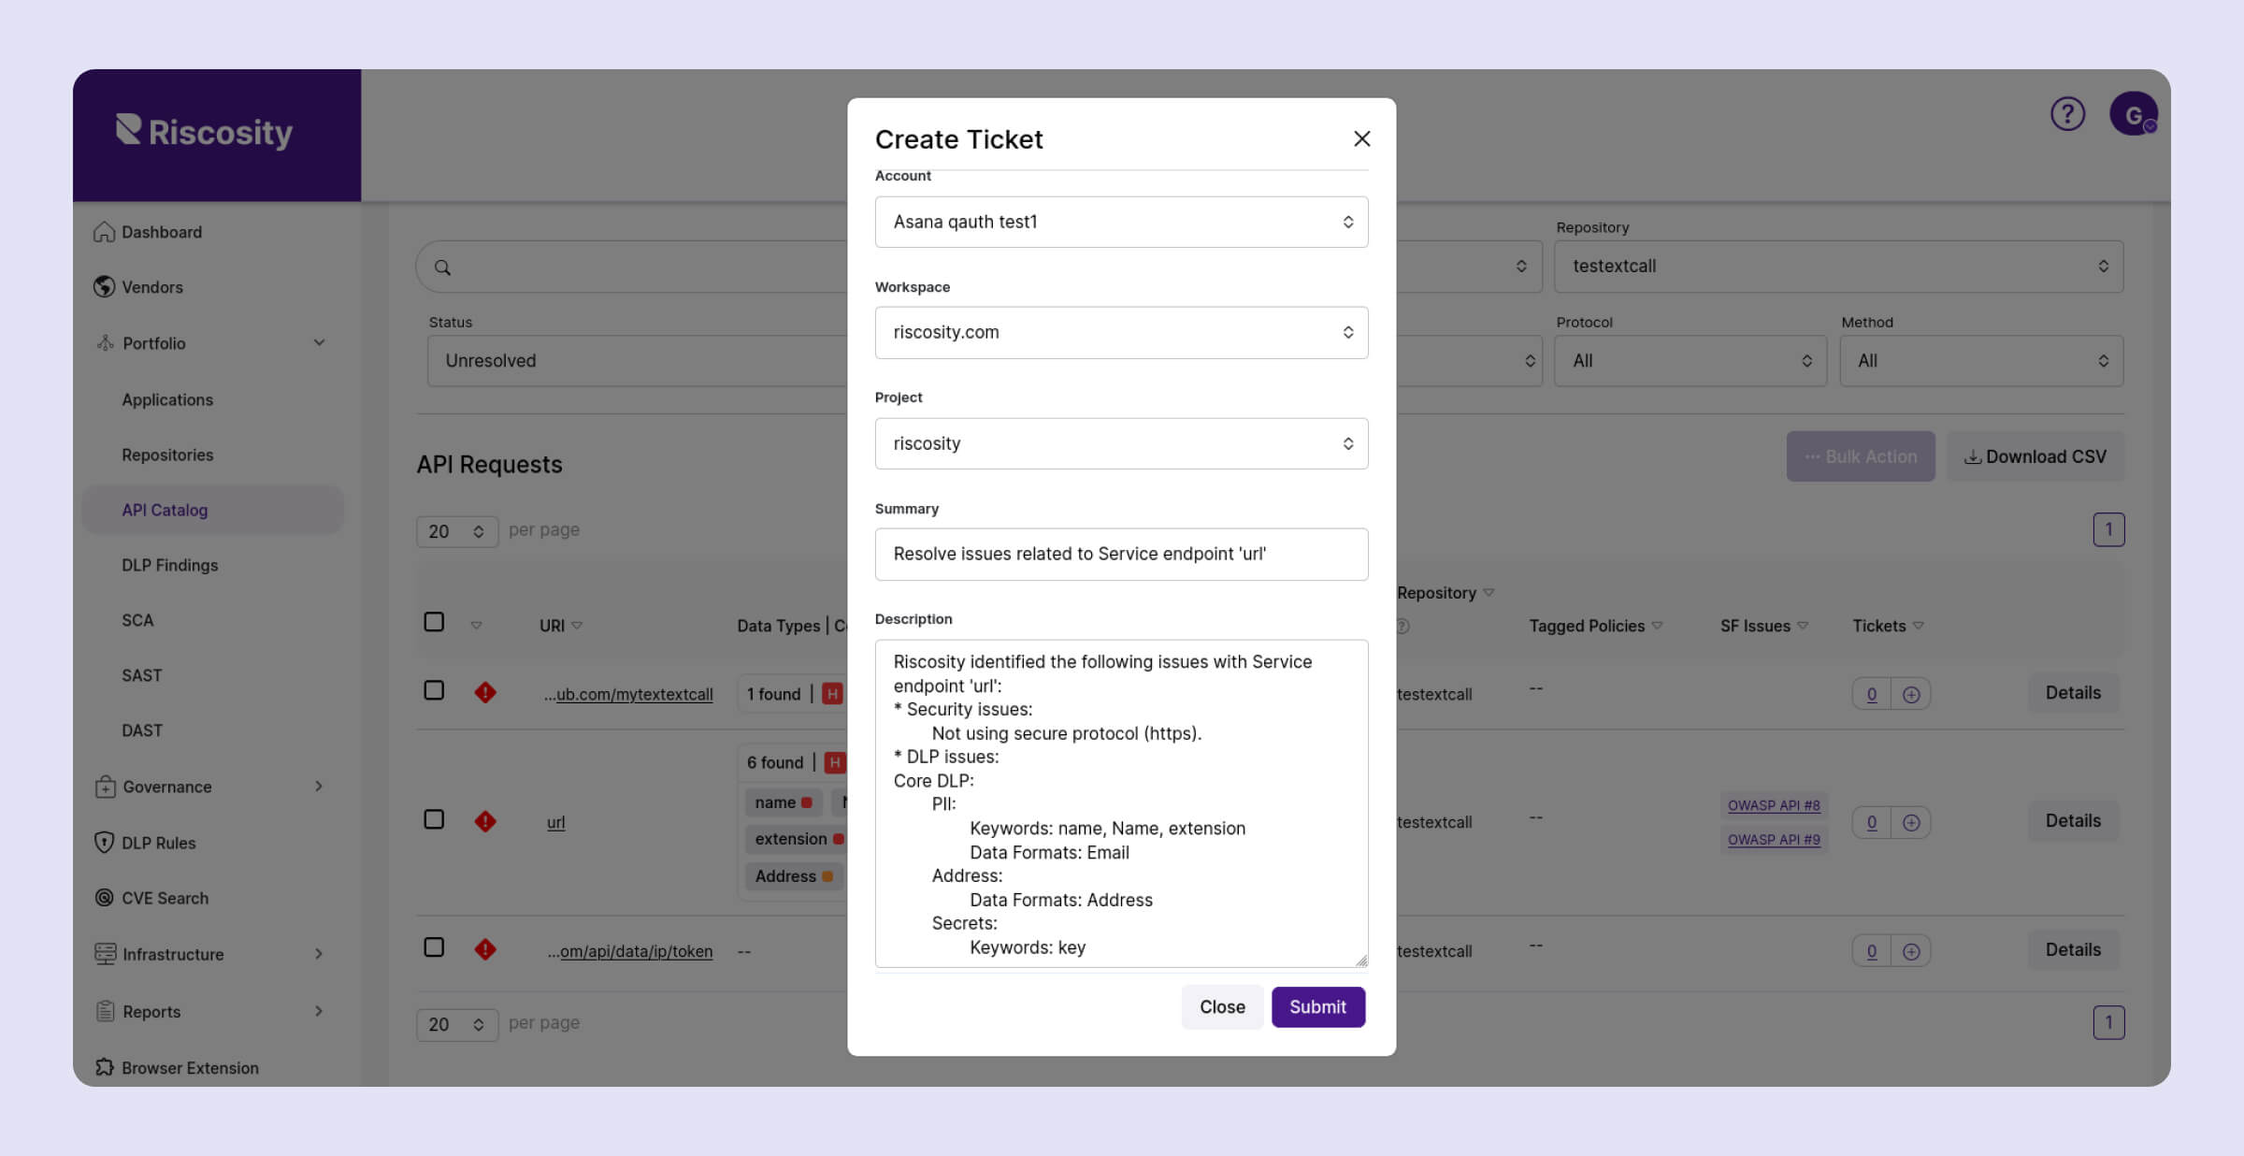The image size is (2244, 1156).
Task: Click the Reports clipboard icon
Action: coord(105,1011)
